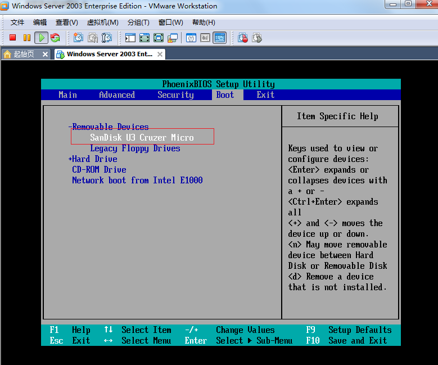Image resolution: width=438 pixels, height=365 pixels.
Task: Open snapshot manager with the wrench-clock icon
Action: 107,38
